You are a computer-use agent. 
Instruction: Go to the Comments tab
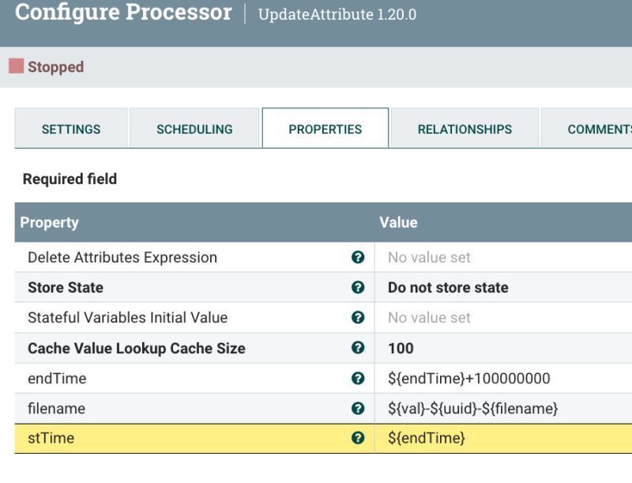coord(602,128)
